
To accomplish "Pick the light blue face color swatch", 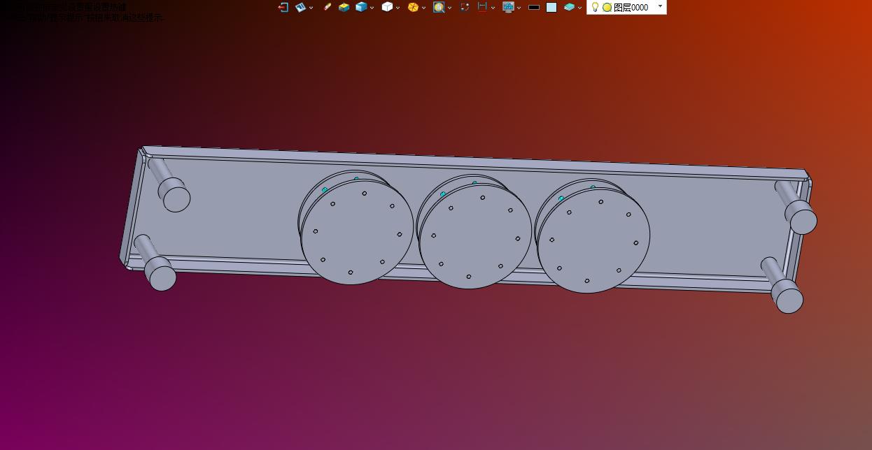I will 551,7.
